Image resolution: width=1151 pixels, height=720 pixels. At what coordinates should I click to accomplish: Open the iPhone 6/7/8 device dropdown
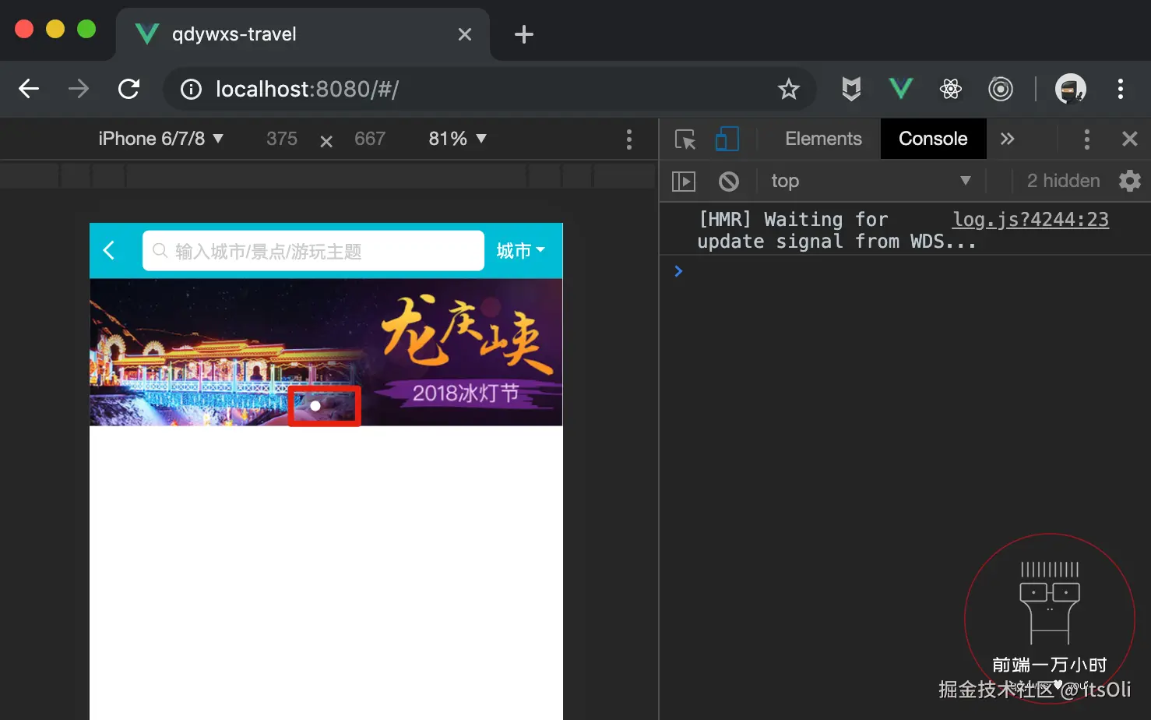point(161,139)
